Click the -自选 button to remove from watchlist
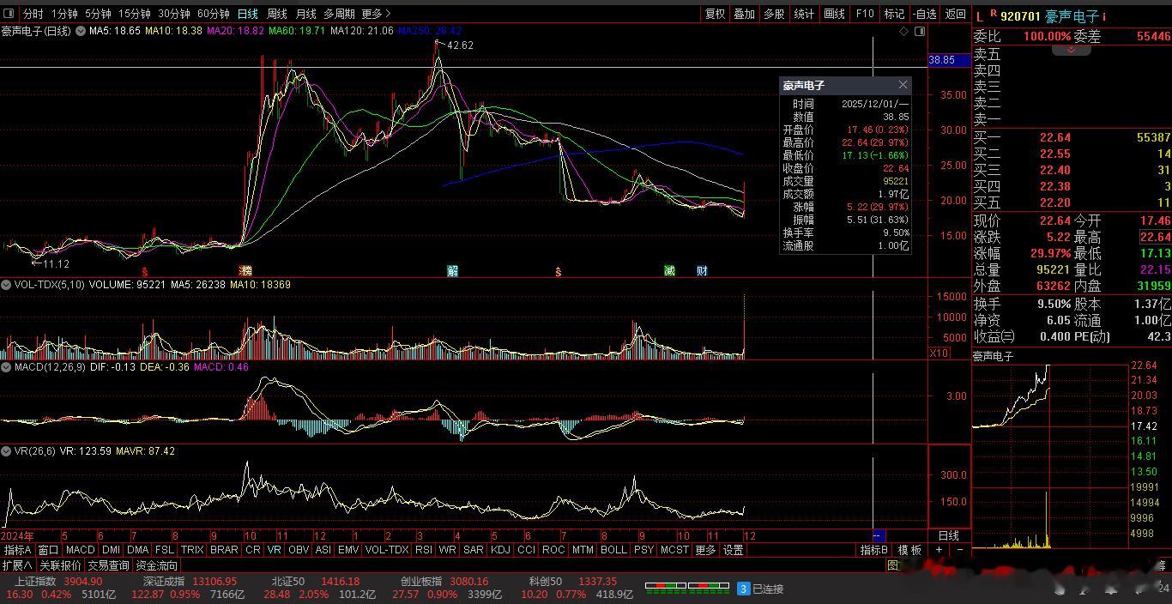The height and width of the screenshot is (604, 1172). (925, 14)
